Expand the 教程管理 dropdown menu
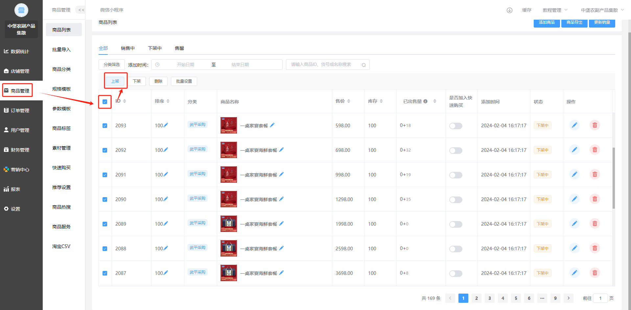Viewport: 631px width, 310px height. [x=555, y=10]
